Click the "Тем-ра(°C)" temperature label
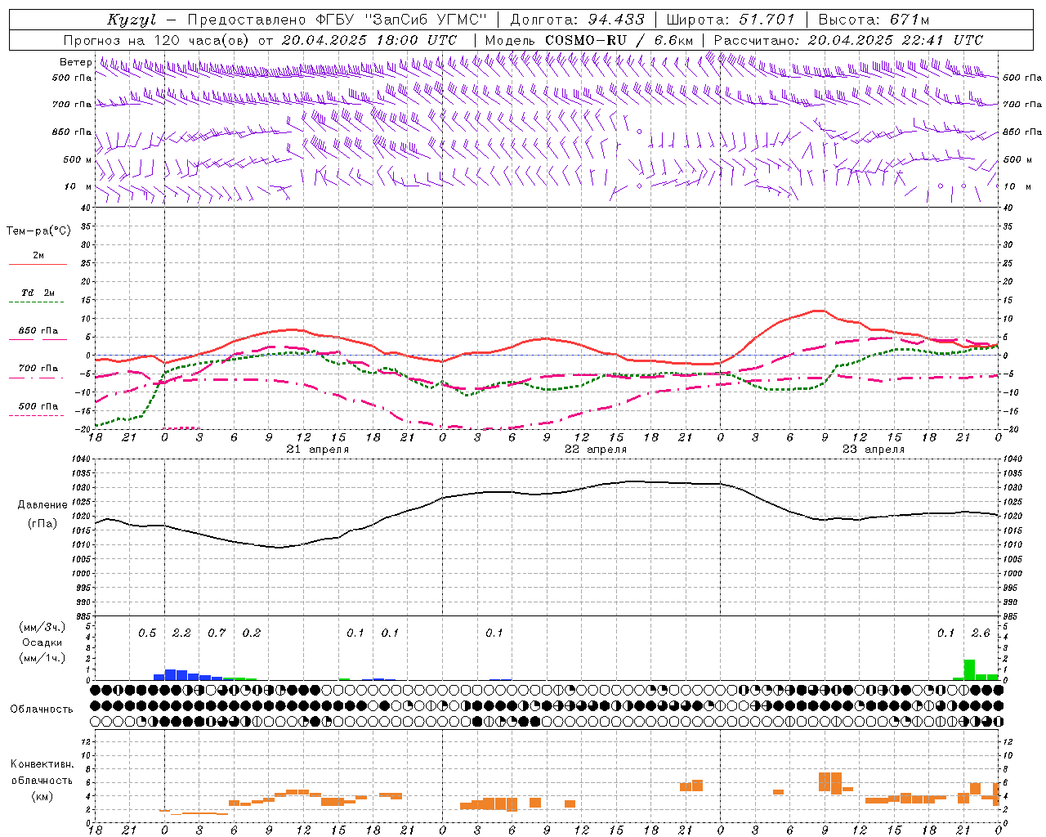Viewport: 1046px width, 837px height. pyautogui.click(x=38, y=231)
